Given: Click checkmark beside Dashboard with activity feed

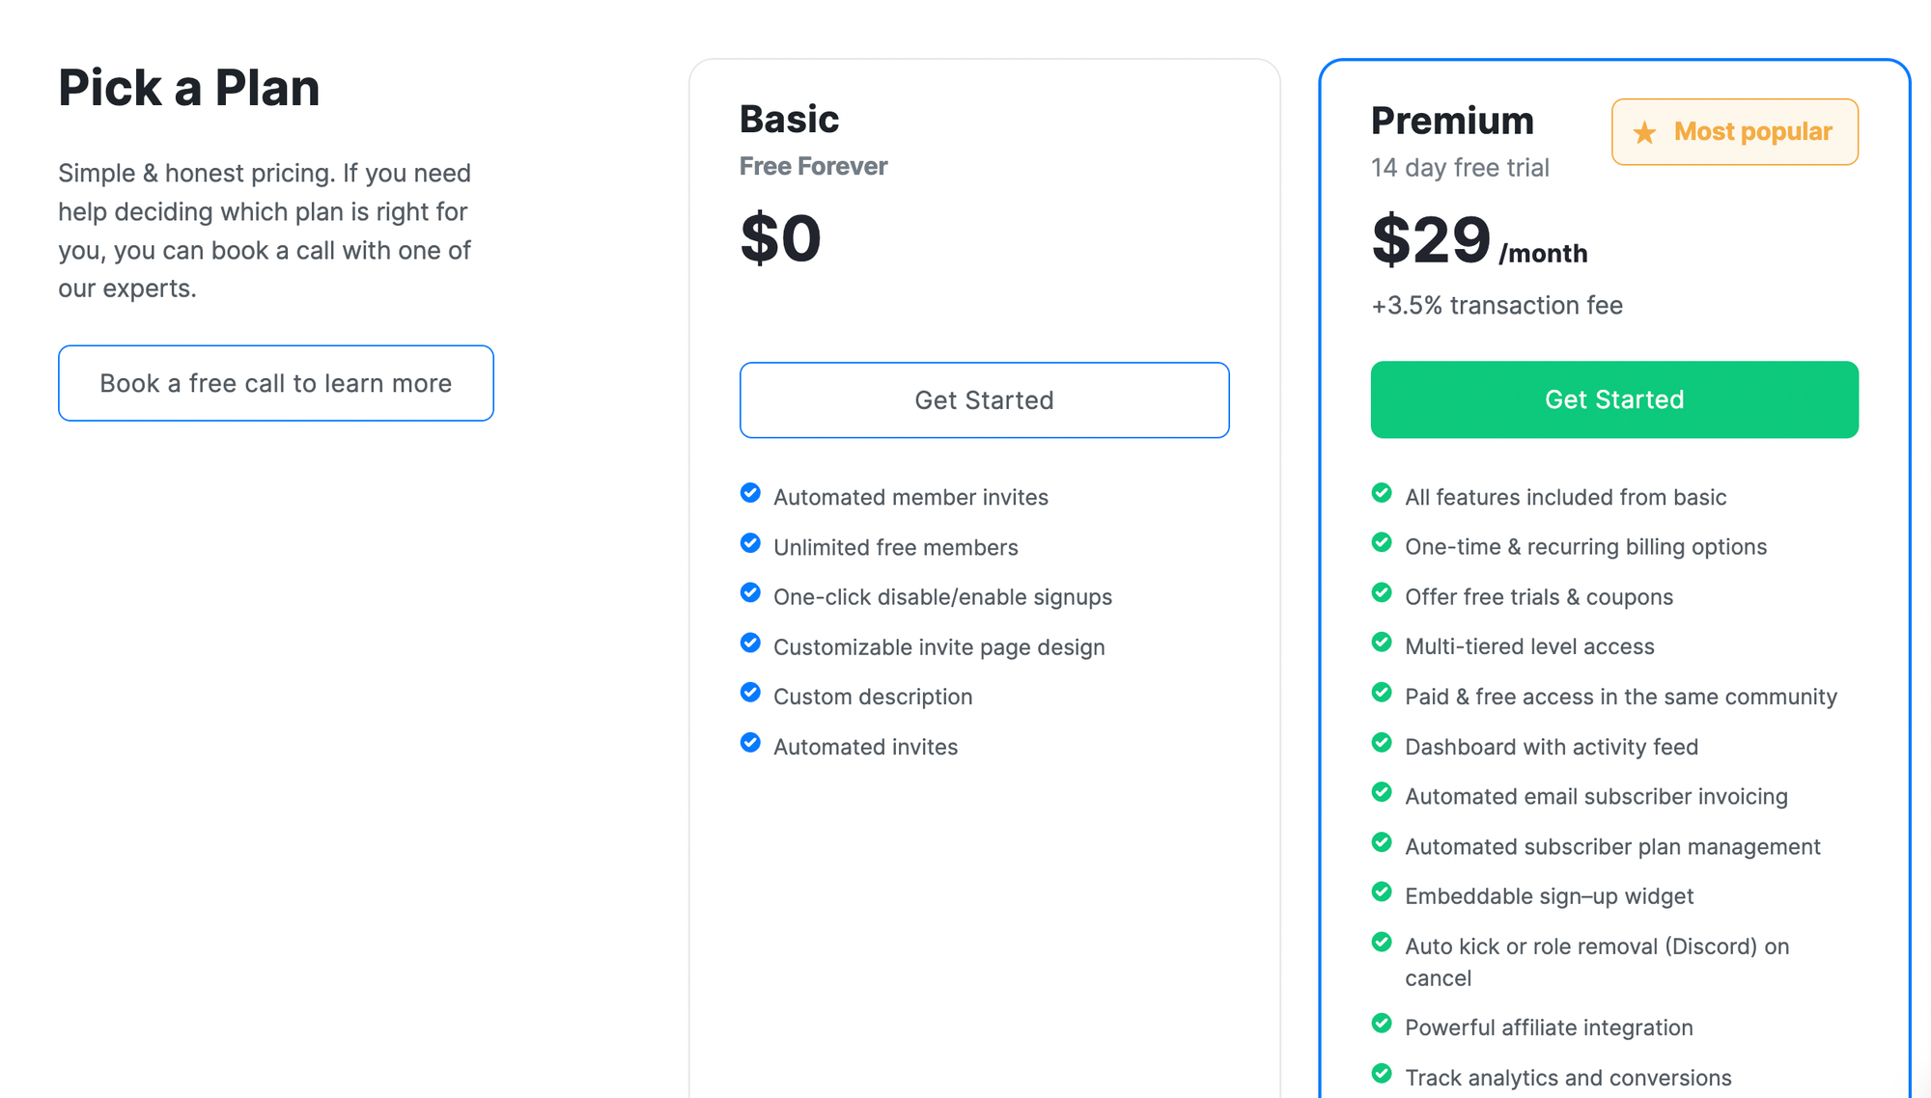Looking at the screenshot, I should tap(1382, 743).
